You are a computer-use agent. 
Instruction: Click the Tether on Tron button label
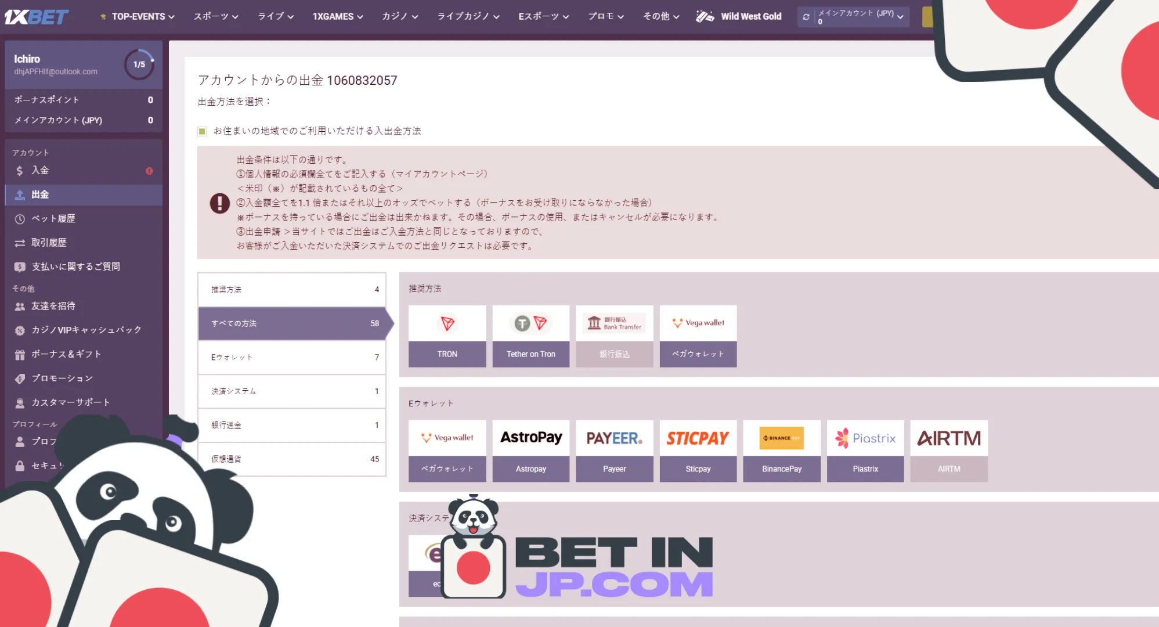pyautogui.click(x=531, y=354)
